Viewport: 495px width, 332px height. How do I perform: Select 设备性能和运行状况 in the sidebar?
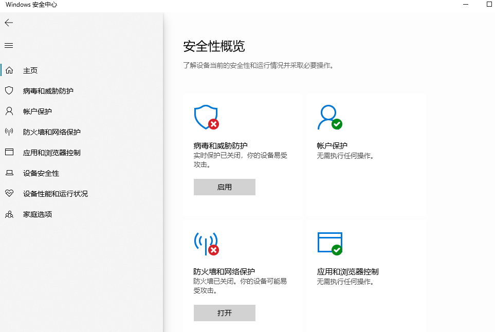(x=55, y=194)
